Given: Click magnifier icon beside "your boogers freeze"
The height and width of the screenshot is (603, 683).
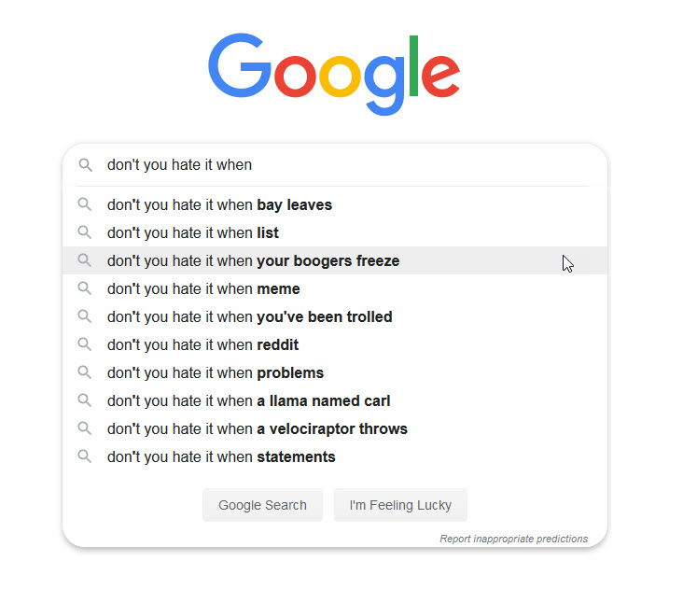Looking at the screenshot, I should pyautogui.click(x=85, y=260).
